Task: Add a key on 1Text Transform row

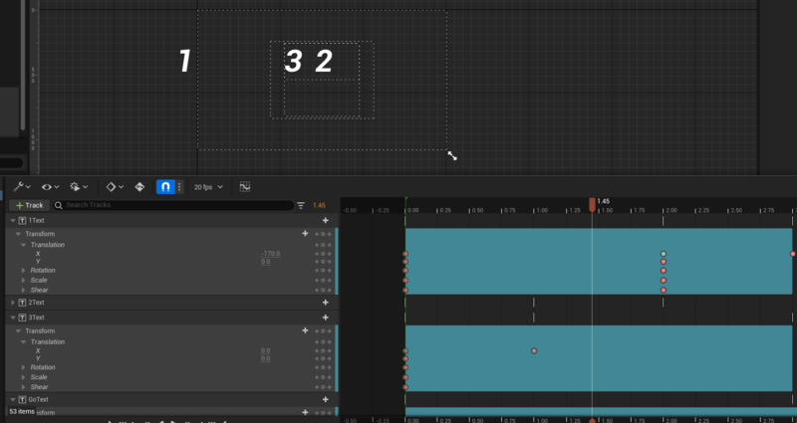Action: click(x=323, y=234)
